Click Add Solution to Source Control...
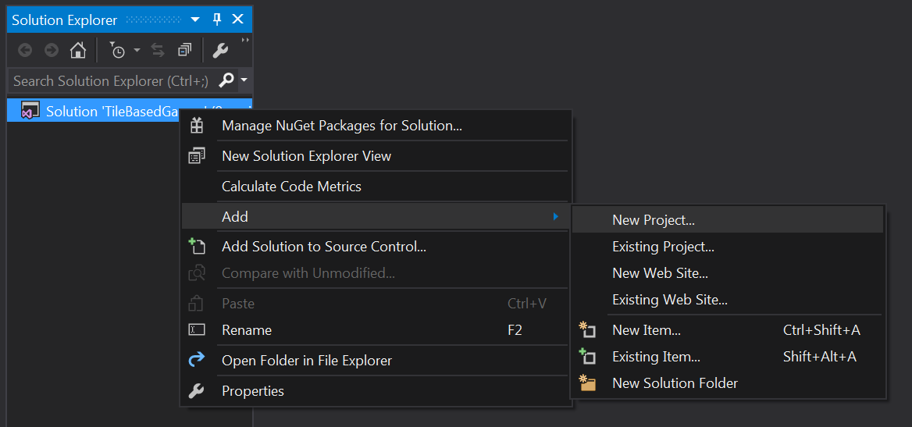The image size is (912, 427). point(323,247)
